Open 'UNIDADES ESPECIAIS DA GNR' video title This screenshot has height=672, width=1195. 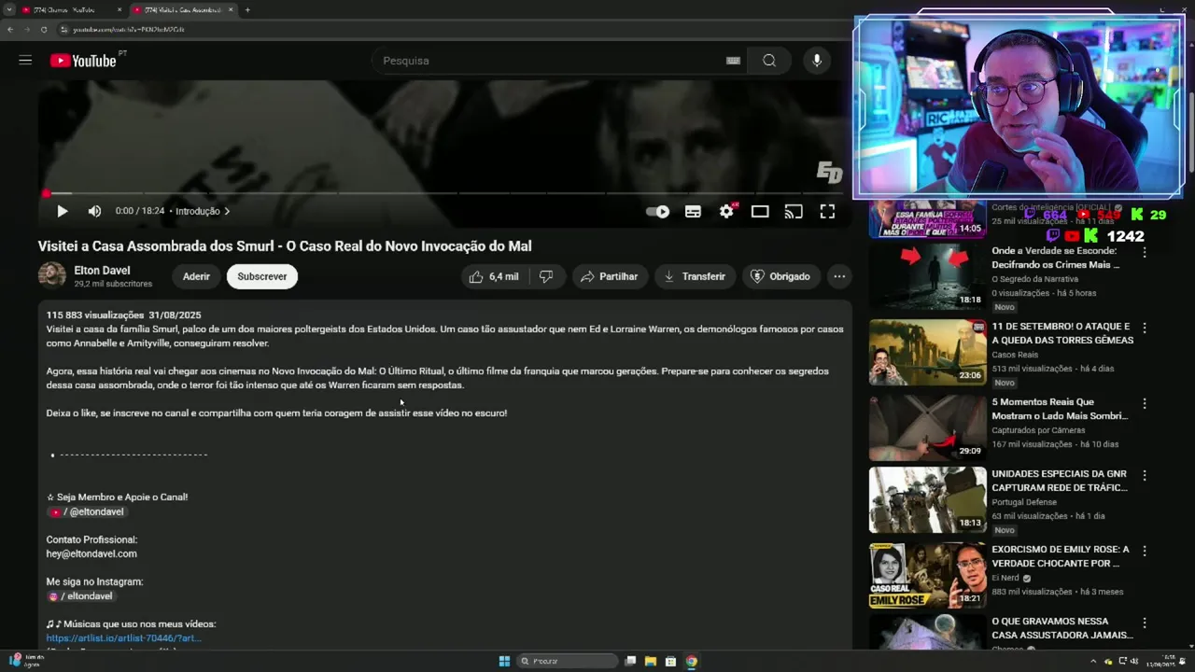[x=1061, y=481]
